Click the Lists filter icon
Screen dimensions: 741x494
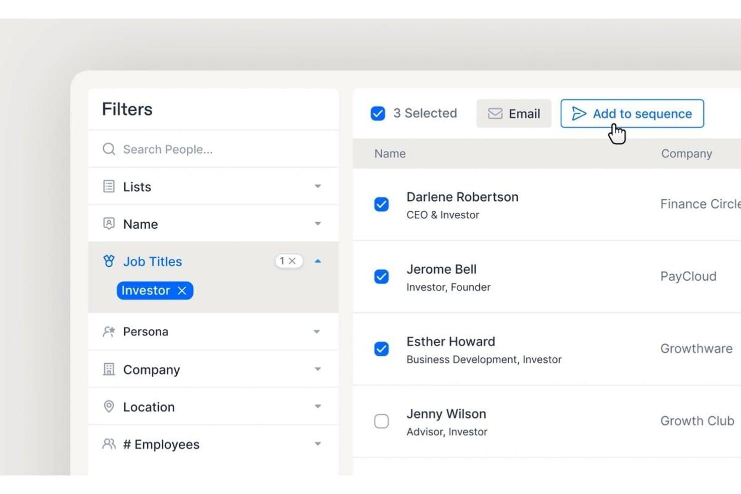click(x=109, y=187)
